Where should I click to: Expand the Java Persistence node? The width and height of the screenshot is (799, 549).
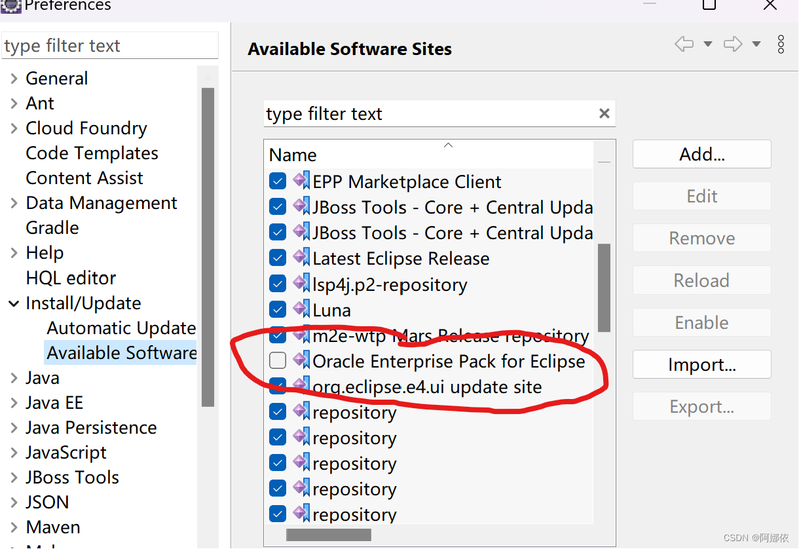(x=14, y=428)
